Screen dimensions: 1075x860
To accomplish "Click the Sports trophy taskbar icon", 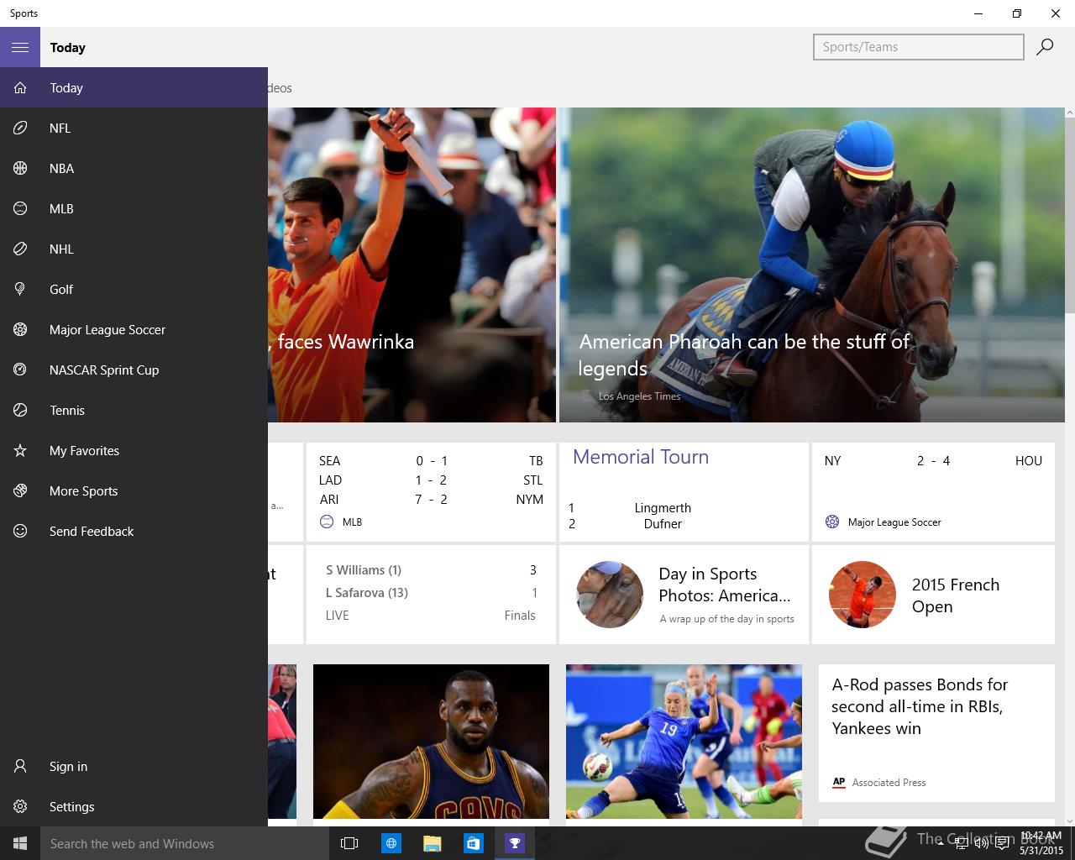I will pos(515,843).
